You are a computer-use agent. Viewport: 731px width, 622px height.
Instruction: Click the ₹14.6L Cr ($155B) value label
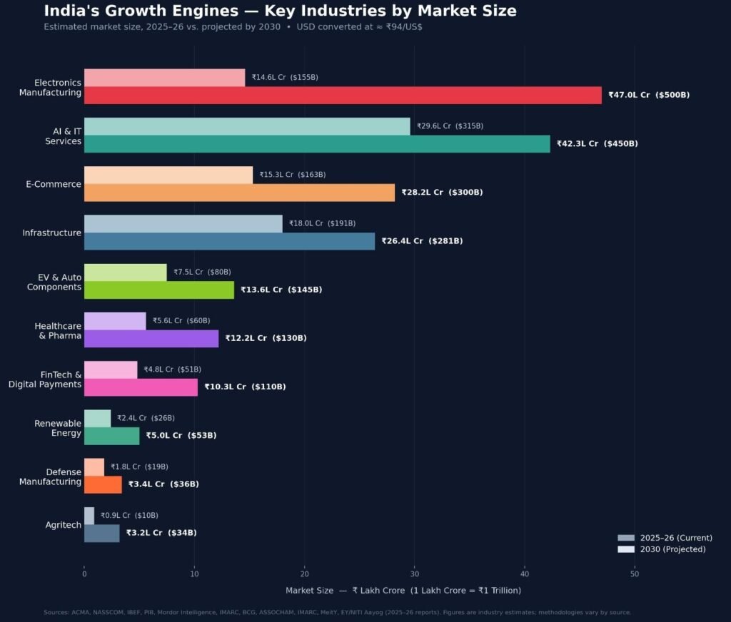(285, 77)
